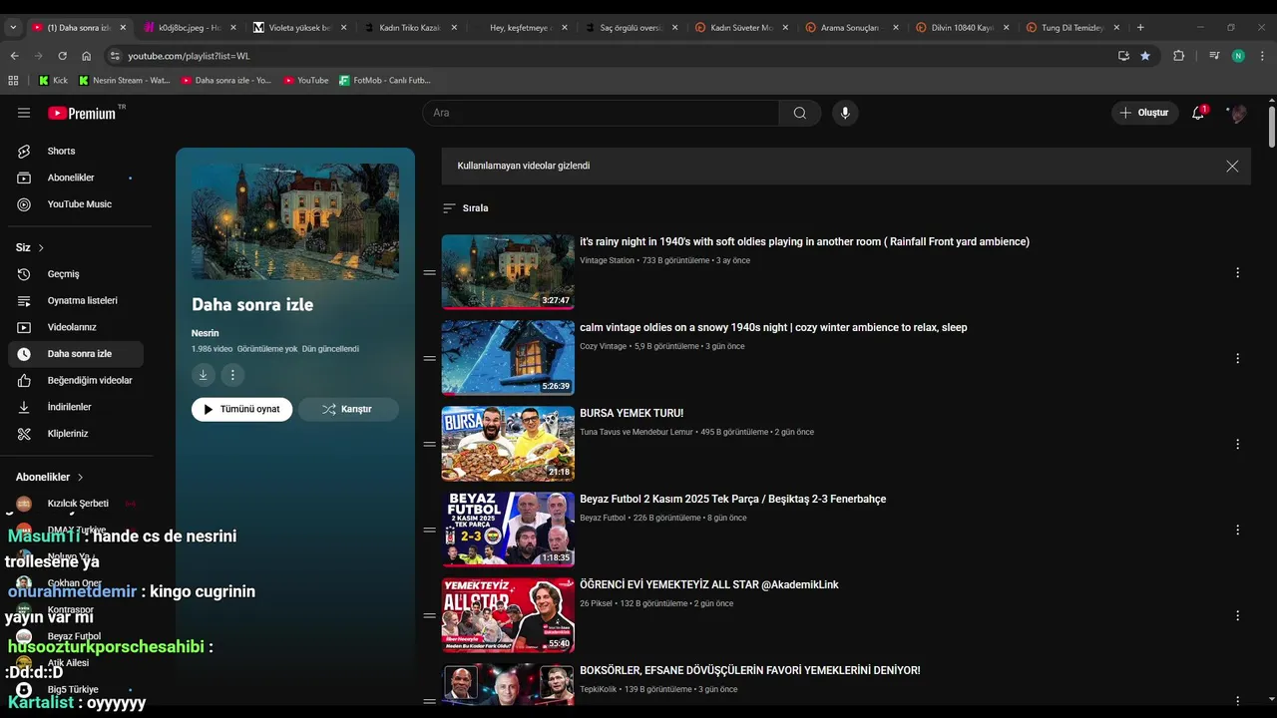The height and width of the screenshot is (718, 1277).
Task: Open Chrome apps grid in bookmarks bar
Action: tap(13, 80)
